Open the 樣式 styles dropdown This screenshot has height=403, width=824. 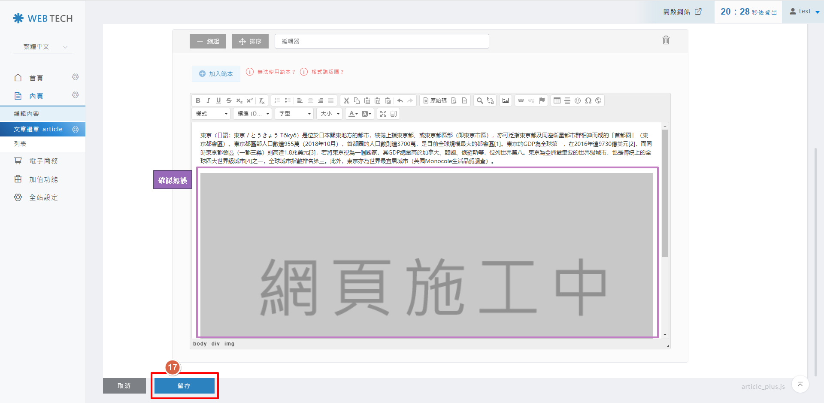[x=211, y=114]
